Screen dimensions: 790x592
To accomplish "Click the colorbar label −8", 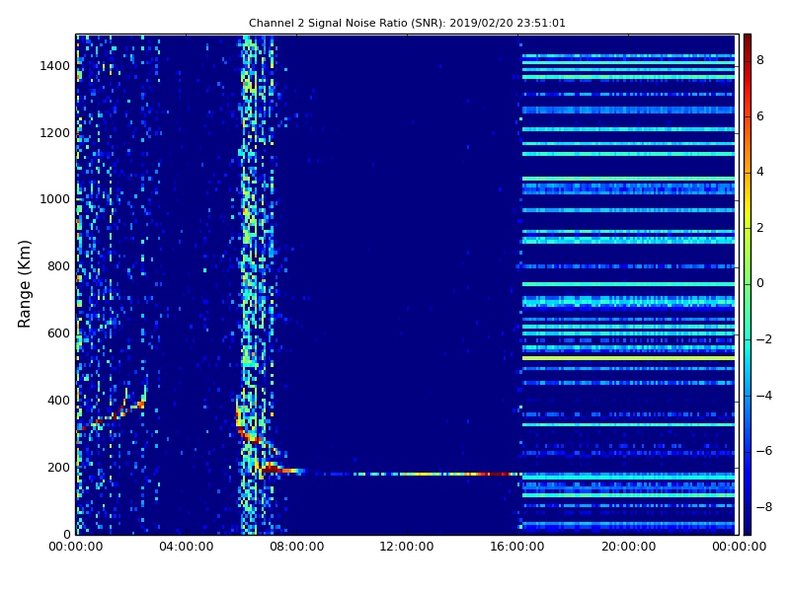I will pyautogui.click(x=763, y=507).
